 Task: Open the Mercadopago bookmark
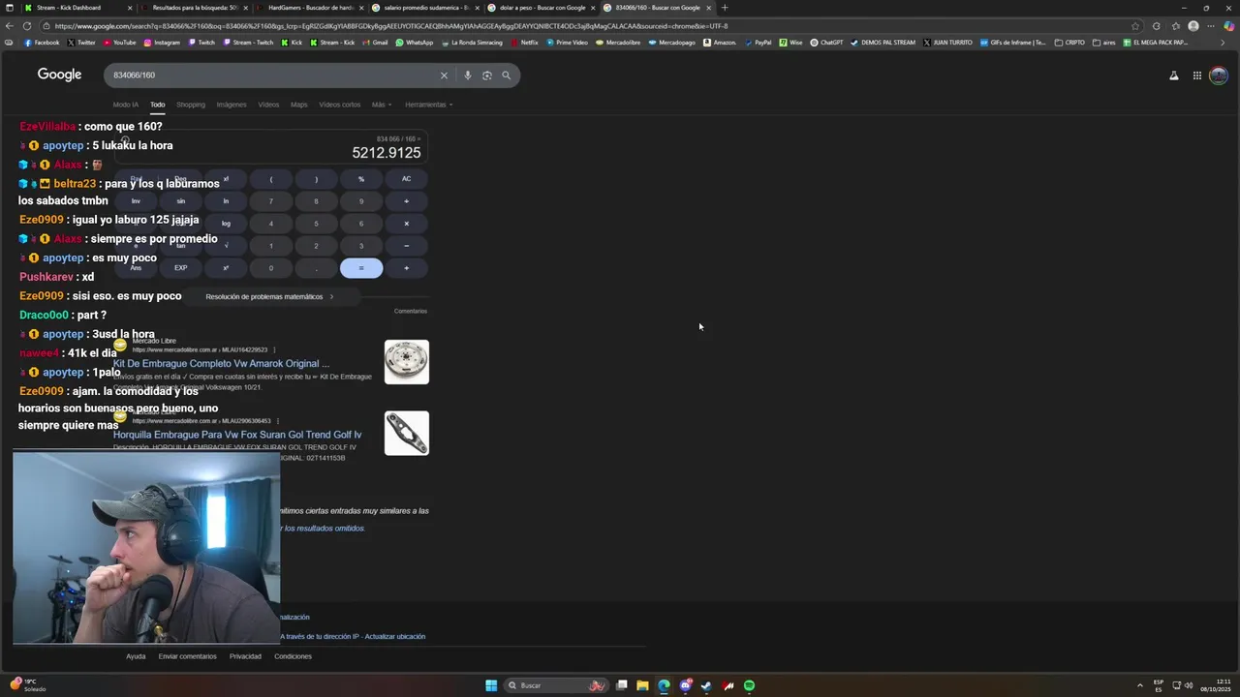672,43
